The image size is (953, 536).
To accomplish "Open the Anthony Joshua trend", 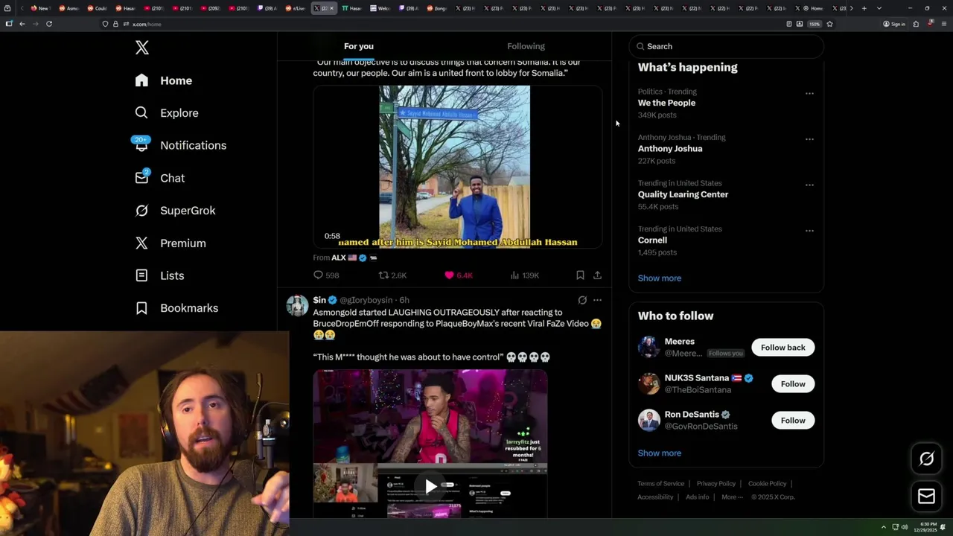I will pyautogui.click(x=670, y=149).
